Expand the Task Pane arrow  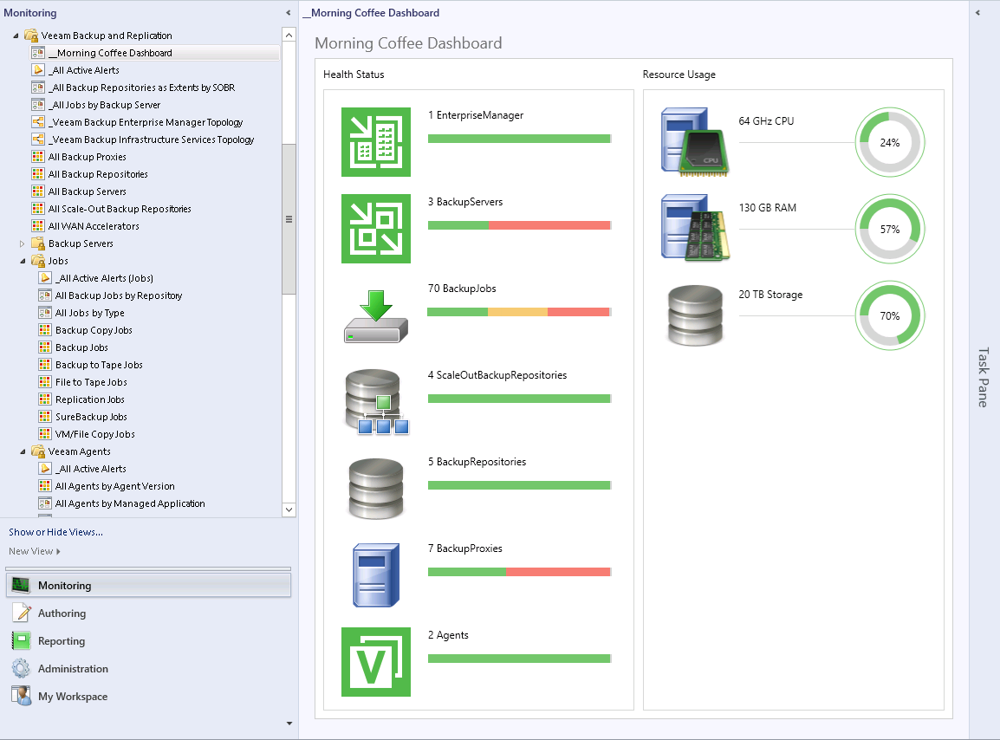(977, 13)
